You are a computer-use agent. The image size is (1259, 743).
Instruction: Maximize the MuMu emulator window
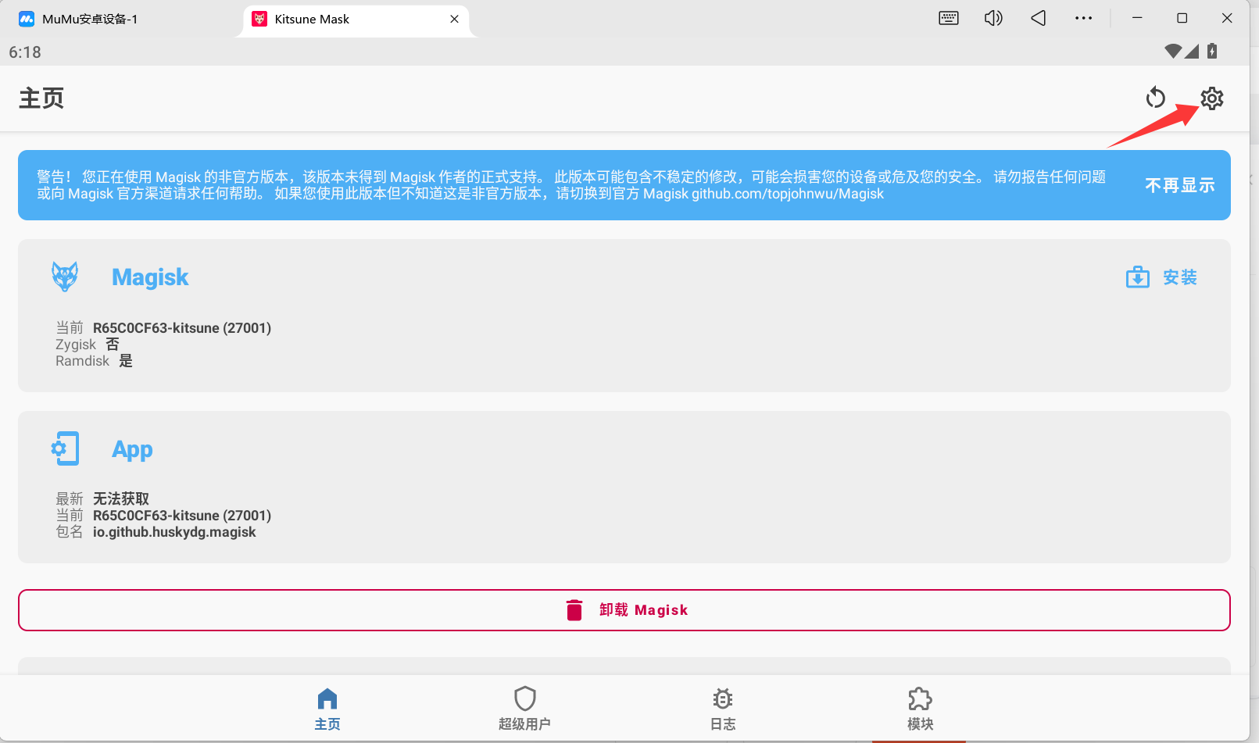[1182, 18]
